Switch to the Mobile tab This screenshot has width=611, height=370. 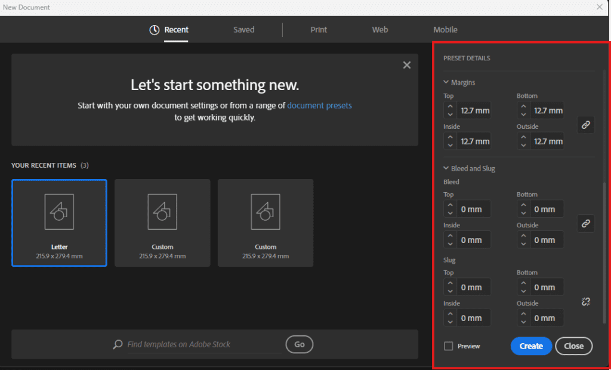tap(445, 30)
